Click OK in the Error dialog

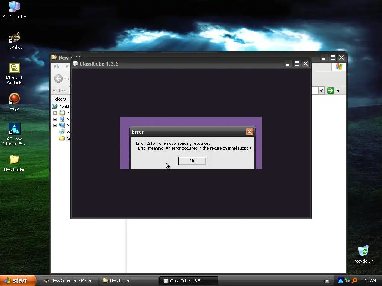pos(192,161)
